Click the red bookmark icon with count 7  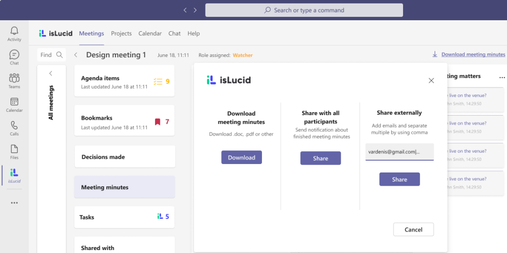point(157,122)
